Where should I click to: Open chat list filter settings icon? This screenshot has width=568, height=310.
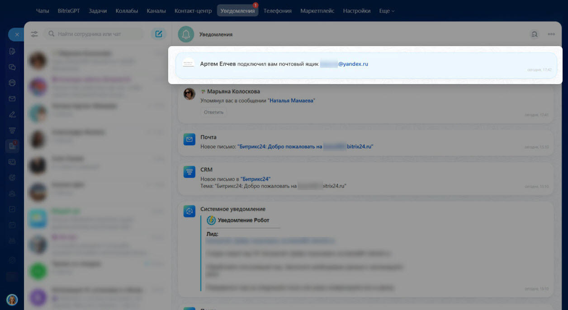34,34
